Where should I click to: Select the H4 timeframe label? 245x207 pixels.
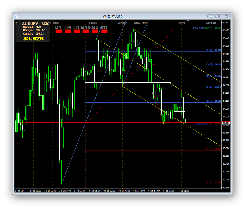68,27
